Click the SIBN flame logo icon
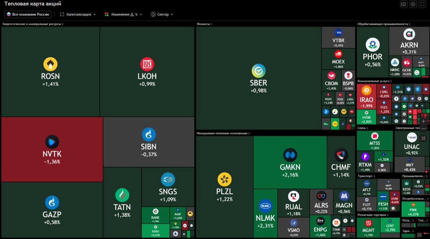Screen dimensions: 430x239 149,134
